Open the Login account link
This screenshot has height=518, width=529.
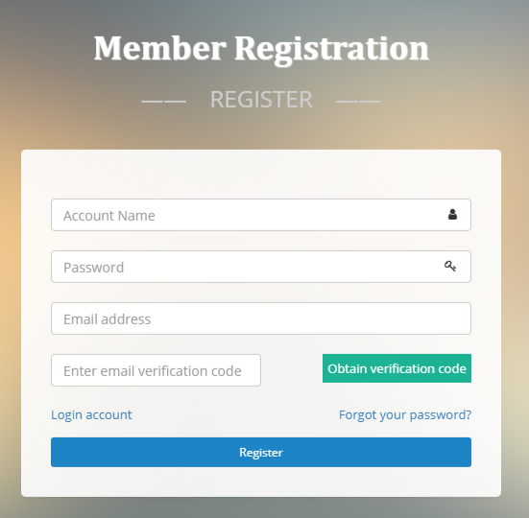click(x=91, y=414)
